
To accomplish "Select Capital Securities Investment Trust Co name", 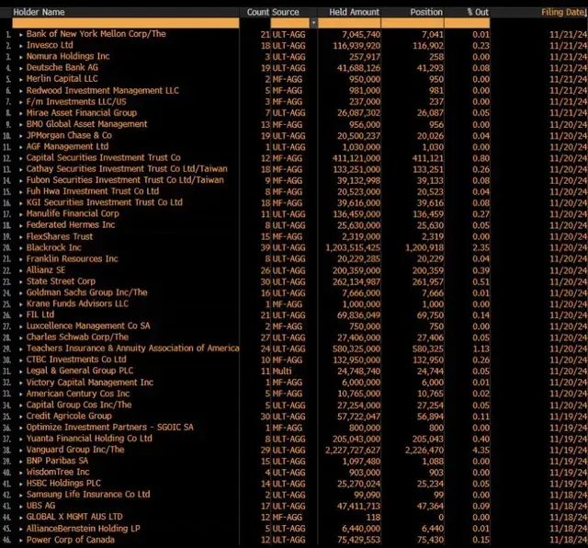I will [x=103, y=157].
